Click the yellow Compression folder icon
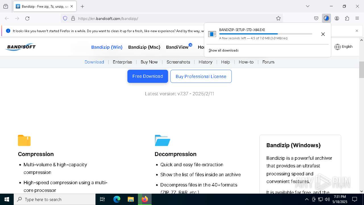 24,140
